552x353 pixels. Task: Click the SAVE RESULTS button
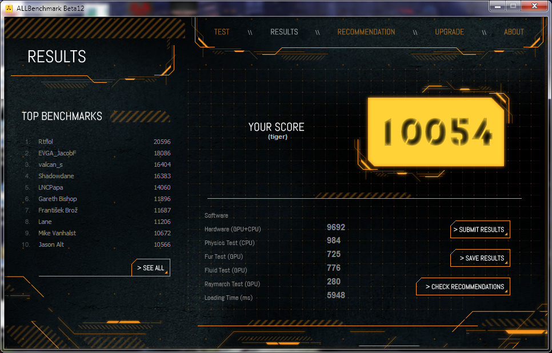pos(480,258)
